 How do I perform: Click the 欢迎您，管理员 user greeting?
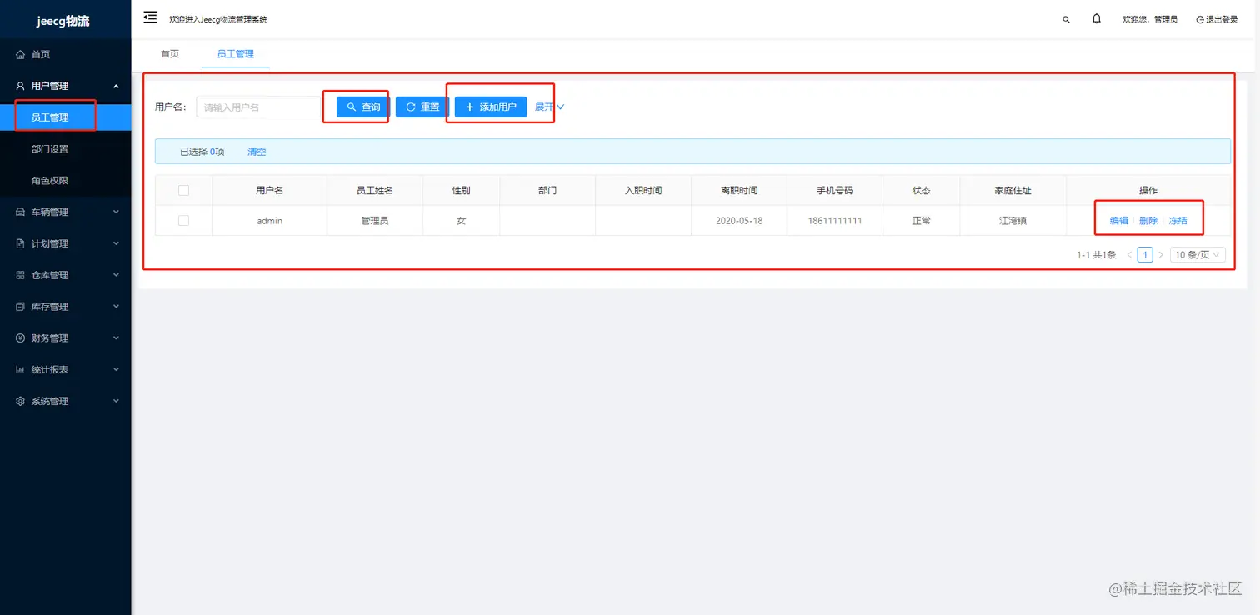tap(1150, 19)
